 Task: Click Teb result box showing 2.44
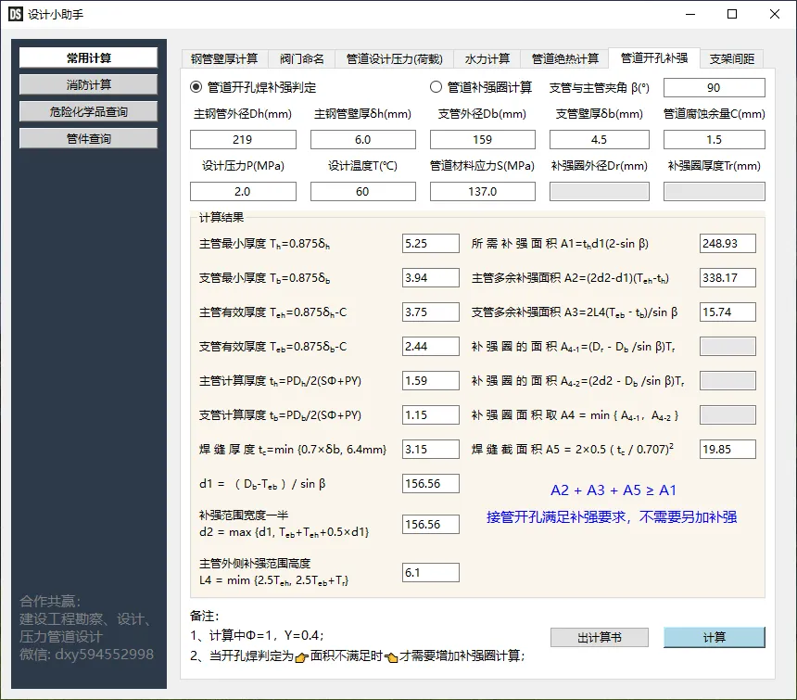431,346
